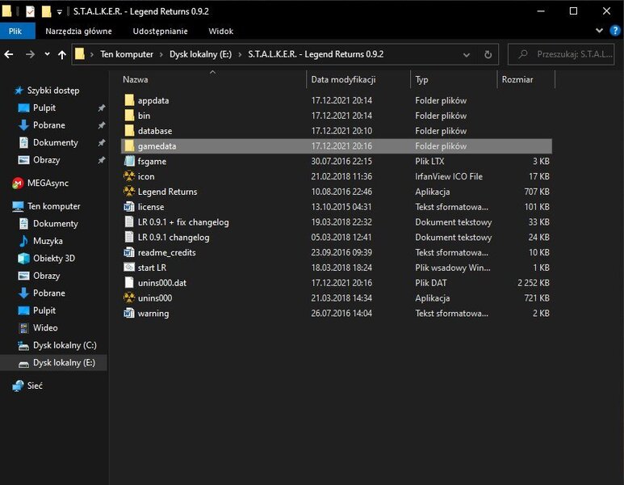This screenshot has width=624, height=485.
Task: Select the readme_credits document icon
Action: click(x=129, y=252)
